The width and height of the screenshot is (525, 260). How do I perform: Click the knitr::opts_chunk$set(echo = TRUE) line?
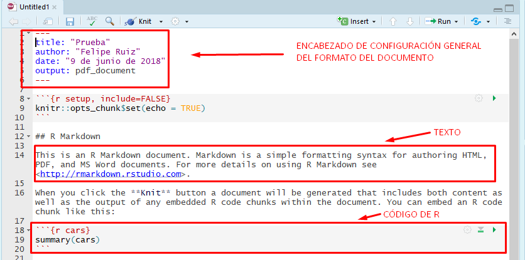pos(120,108)
